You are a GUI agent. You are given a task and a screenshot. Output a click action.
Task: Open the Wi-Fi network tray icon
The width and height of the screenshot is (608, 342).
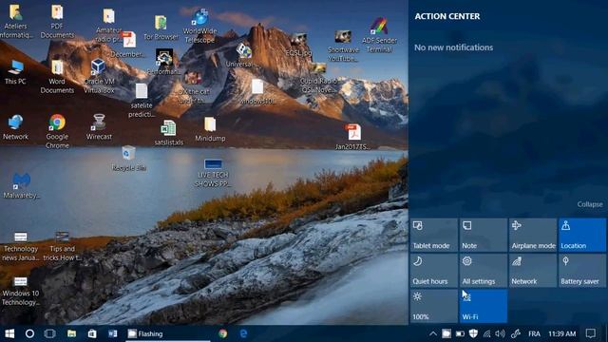[x=486, y=333]
